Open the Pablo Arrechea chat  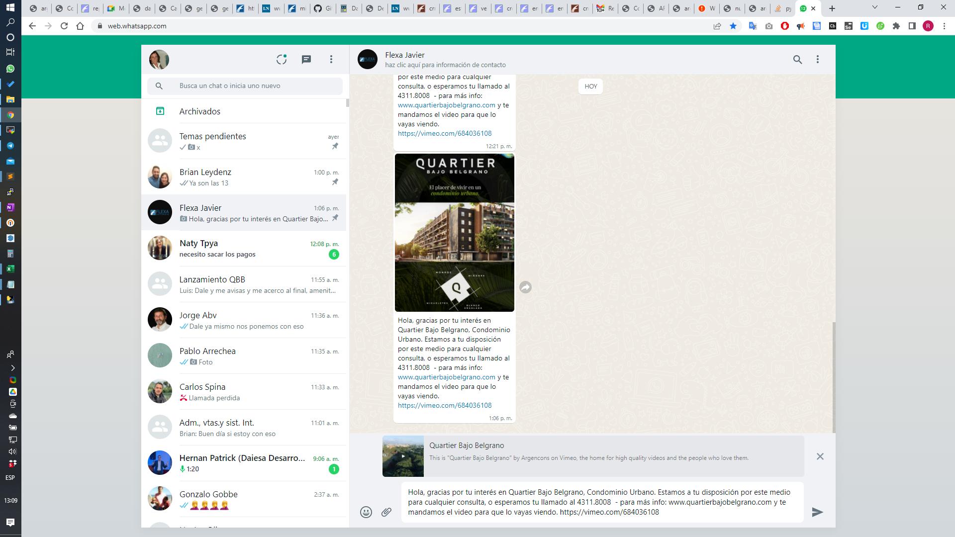244,356
